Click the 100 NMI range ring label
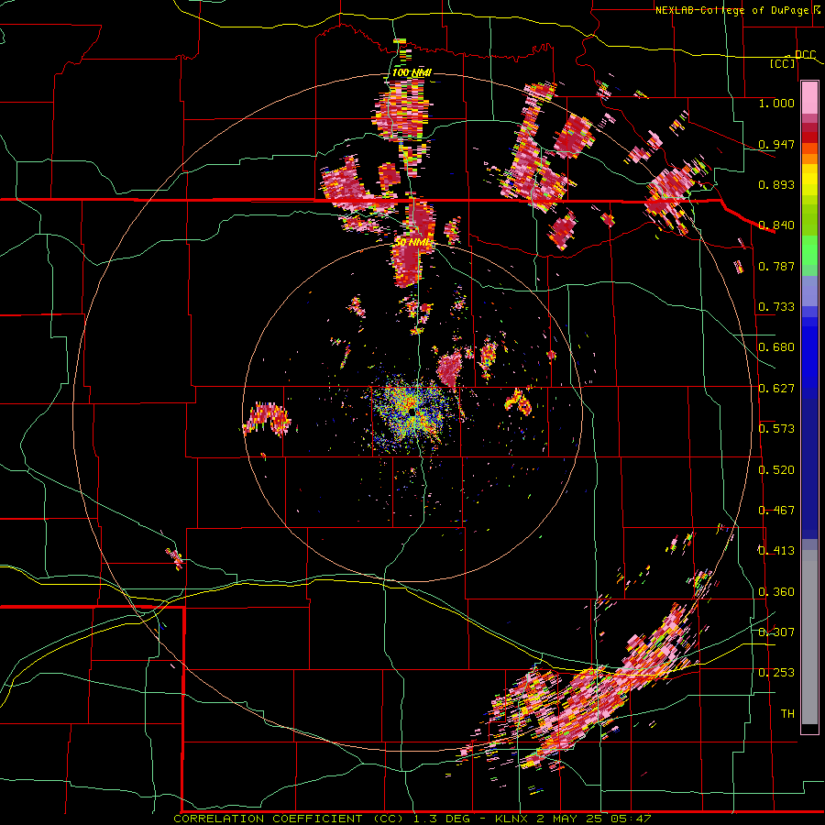 click(x=412, y=72)
